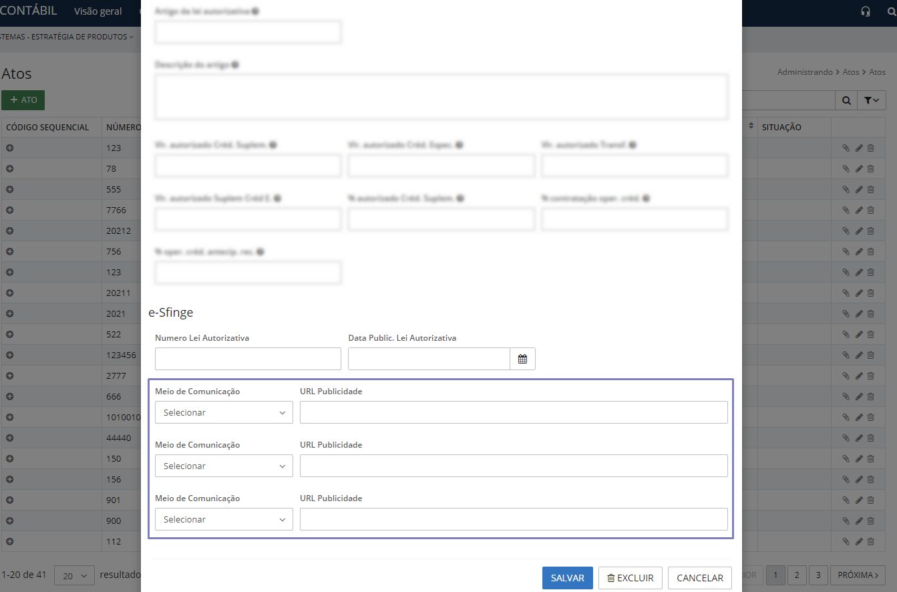
Task: Click the trash icon in row 112
Action: tap(870, 542)
